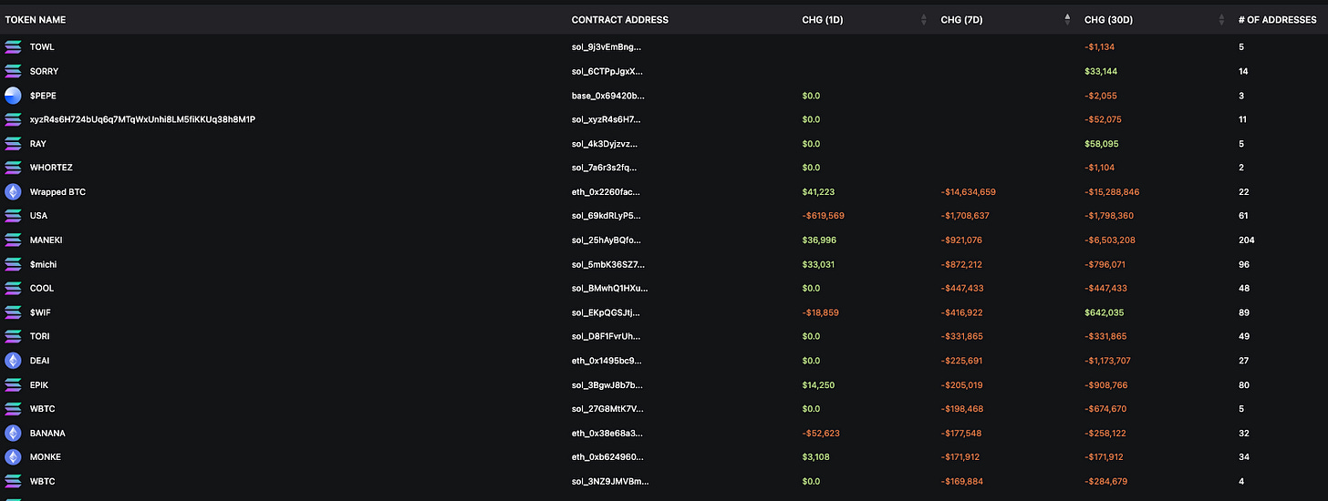Select the Wrapped BTC token name
The image size is (1328, 501).
57,192
